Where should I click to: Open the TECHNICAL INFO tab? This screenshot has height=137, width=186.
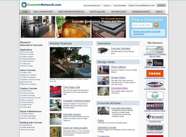119,12
